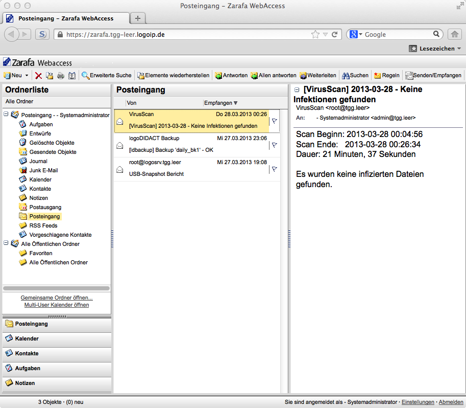Open the URL history dropdown arrow
466x408 pixels.
pos(326,35)
